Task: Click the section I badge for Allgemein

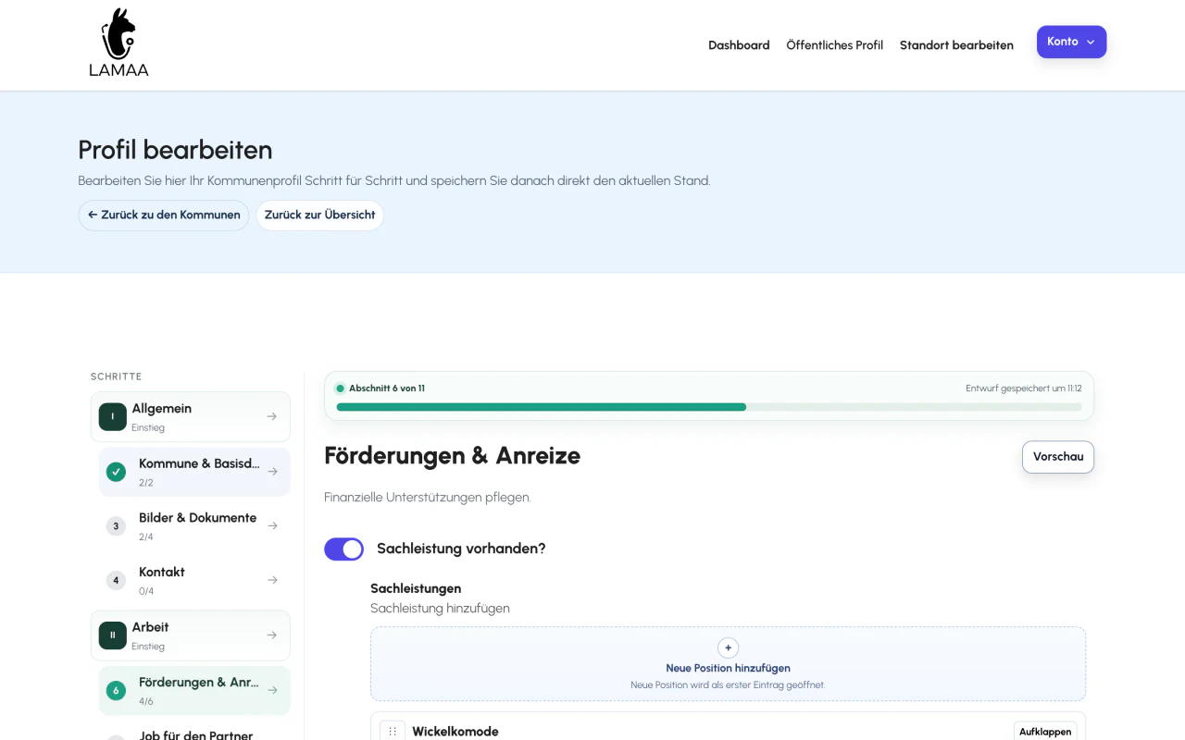Action: pyautogui.click(x=113, y=416)
